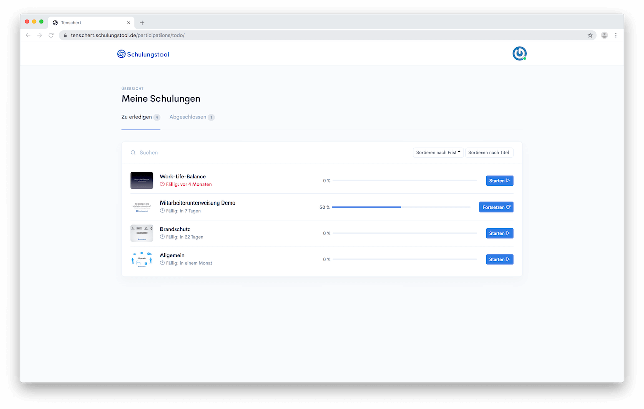Click the lock icon in address bar
This screenshot has width=644, height=409.
[65, 35]
